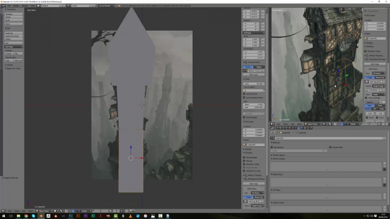Click Add Image button in right viewport panel

375,64
